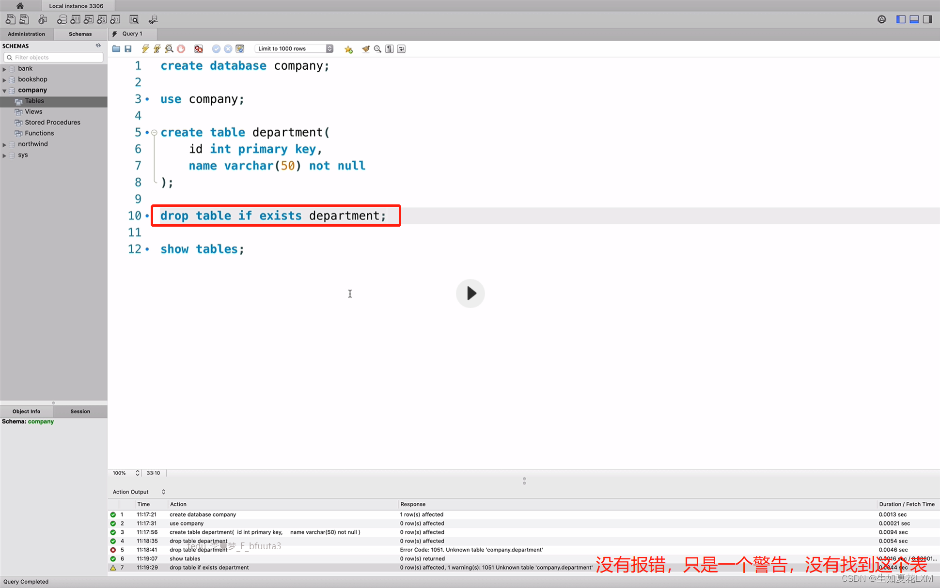Switch to the Administration tab
The image size is (940, 588).
pos(27,34)
